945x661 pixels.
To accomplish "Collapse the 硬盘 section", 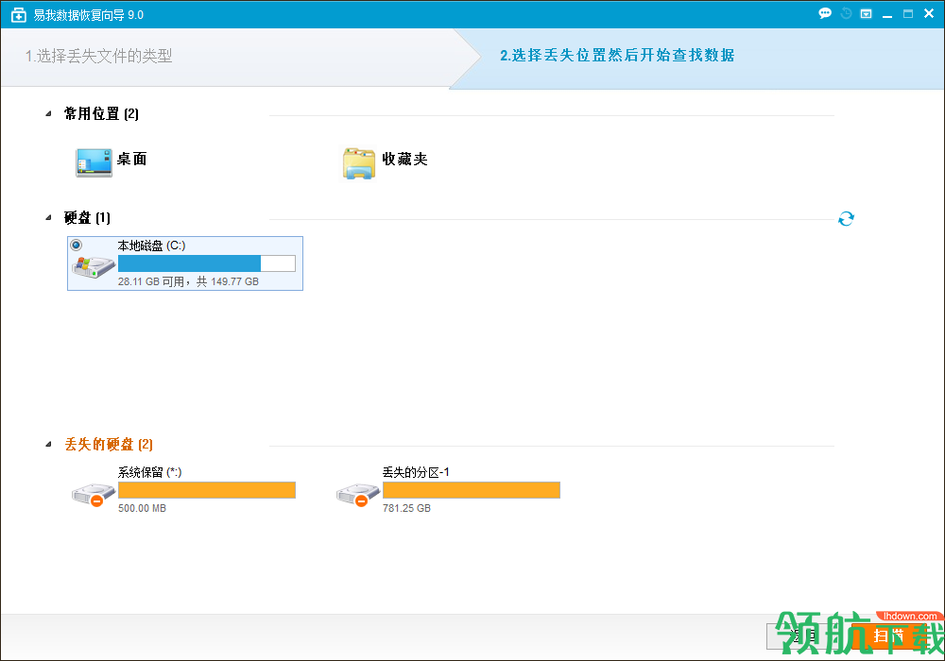I will click(49, 218).
